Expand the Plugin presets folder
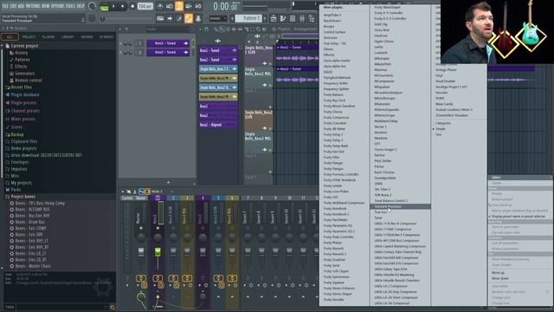This screenshot has width=554, height=312. point(23,103)
